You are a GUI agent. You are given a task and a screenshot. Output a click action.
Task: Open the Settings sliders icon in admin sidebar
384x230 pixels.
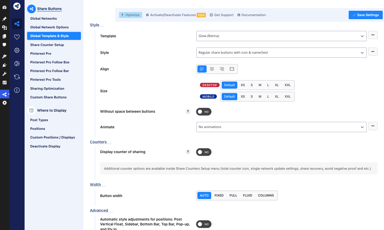(x=4, y=83)
